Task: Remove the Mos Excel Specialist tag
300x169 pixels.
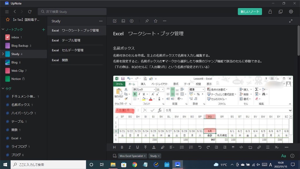Action: [x=145, y=156]
